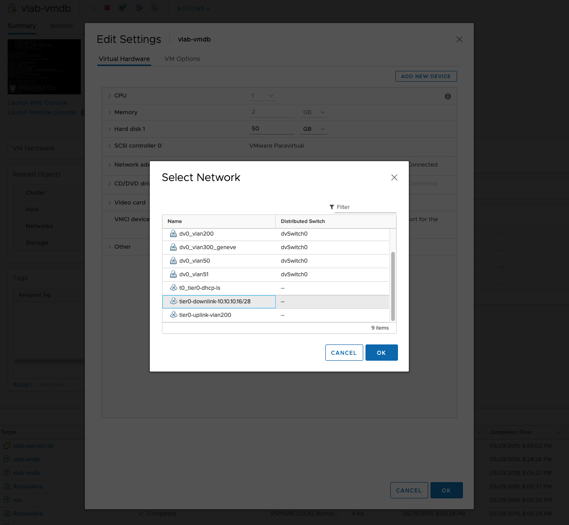569x525 pixels.
Task: Click the CPU info icon
Action: point(448,96)
